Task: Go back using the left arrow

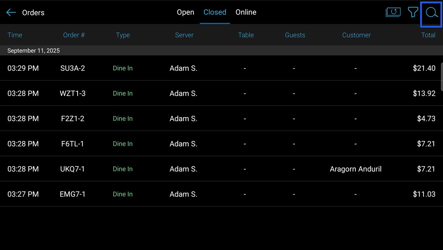Action: (x=11, y=13)
